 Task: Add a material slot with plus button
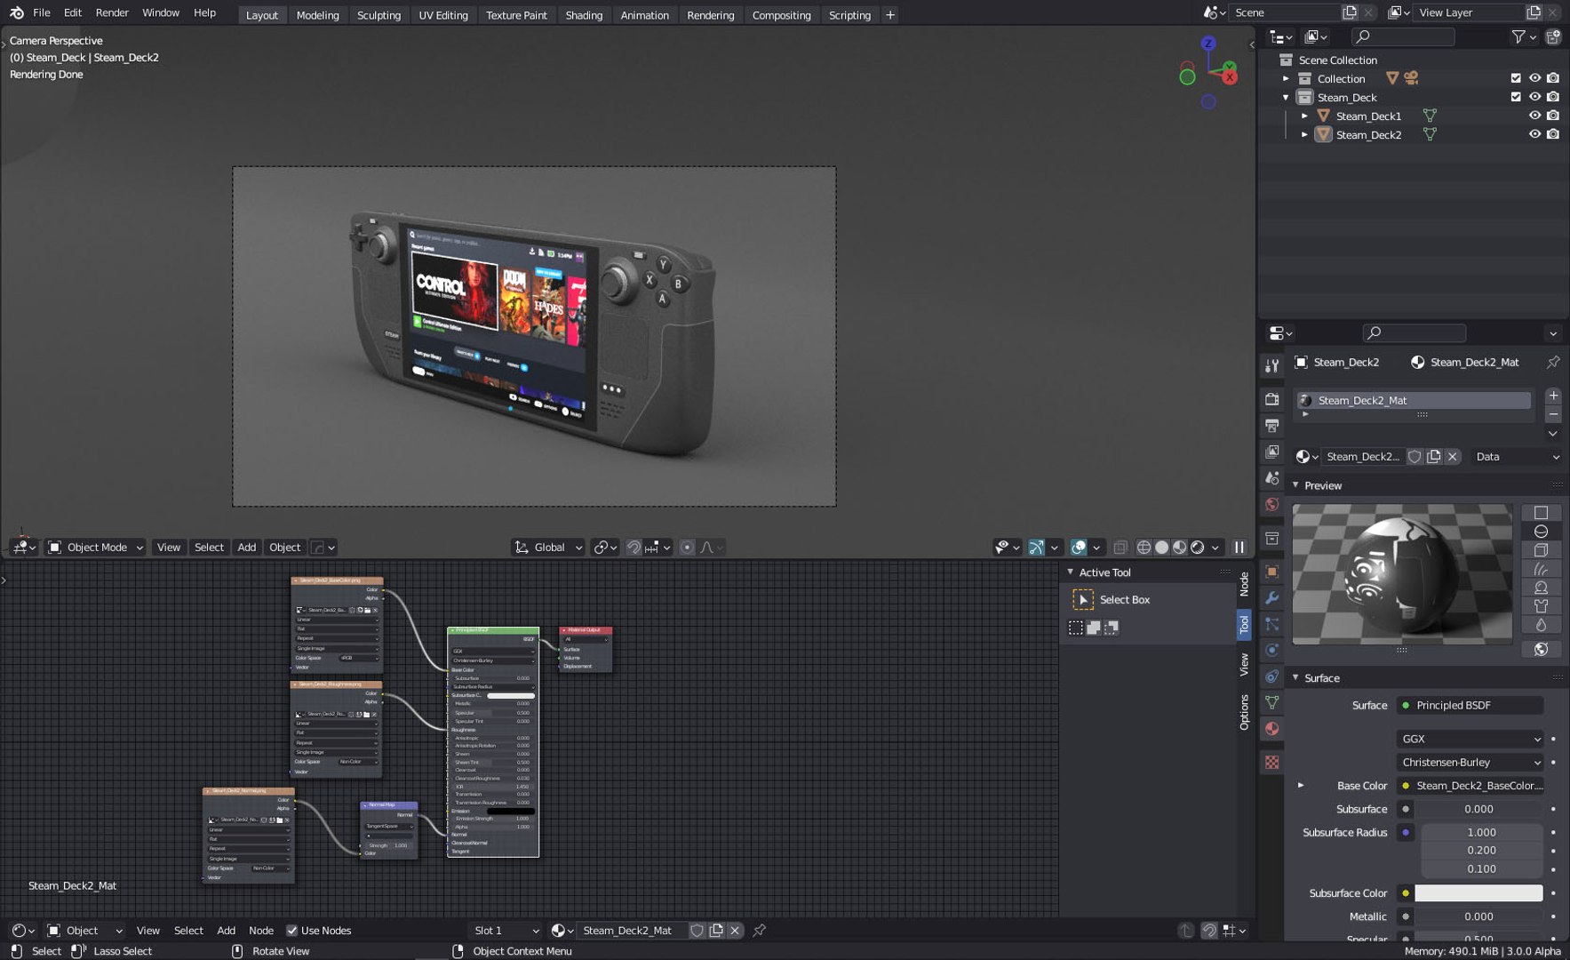pos(1553,396)
